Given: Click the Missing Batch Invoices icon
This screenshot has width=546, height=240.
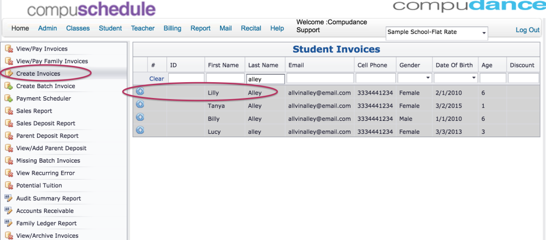Looking at the screenshot, I should point(9,161).
